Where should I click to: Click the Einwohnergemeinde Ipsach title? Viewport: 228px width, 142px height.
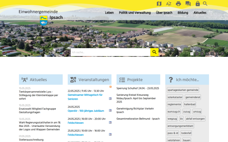(x=41, y=14)
